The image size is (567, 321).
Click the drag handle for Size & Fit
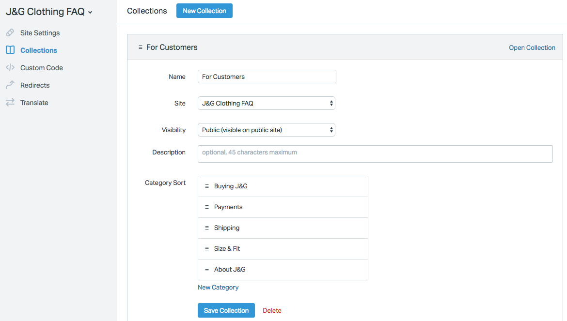pyautogui.click(x=207, y=249)
